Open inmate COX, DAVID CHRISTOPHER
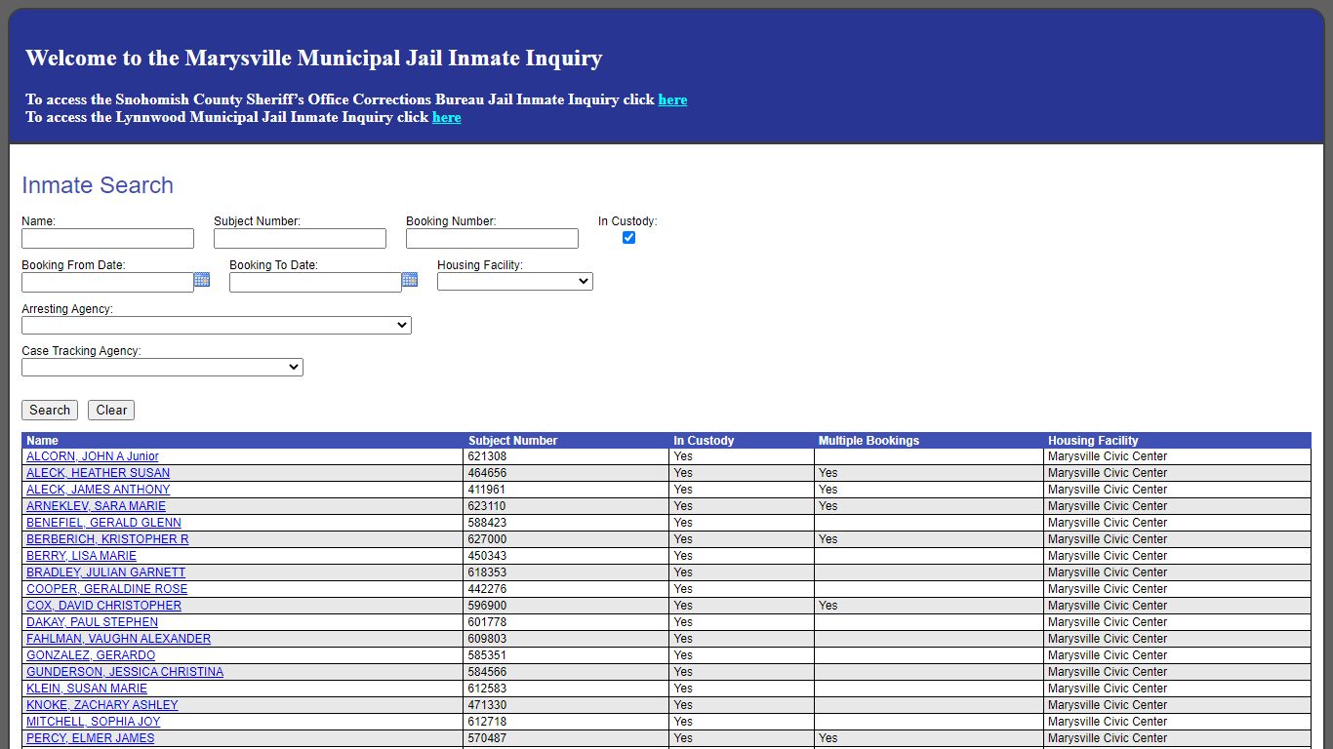 (x=103, y=606)
